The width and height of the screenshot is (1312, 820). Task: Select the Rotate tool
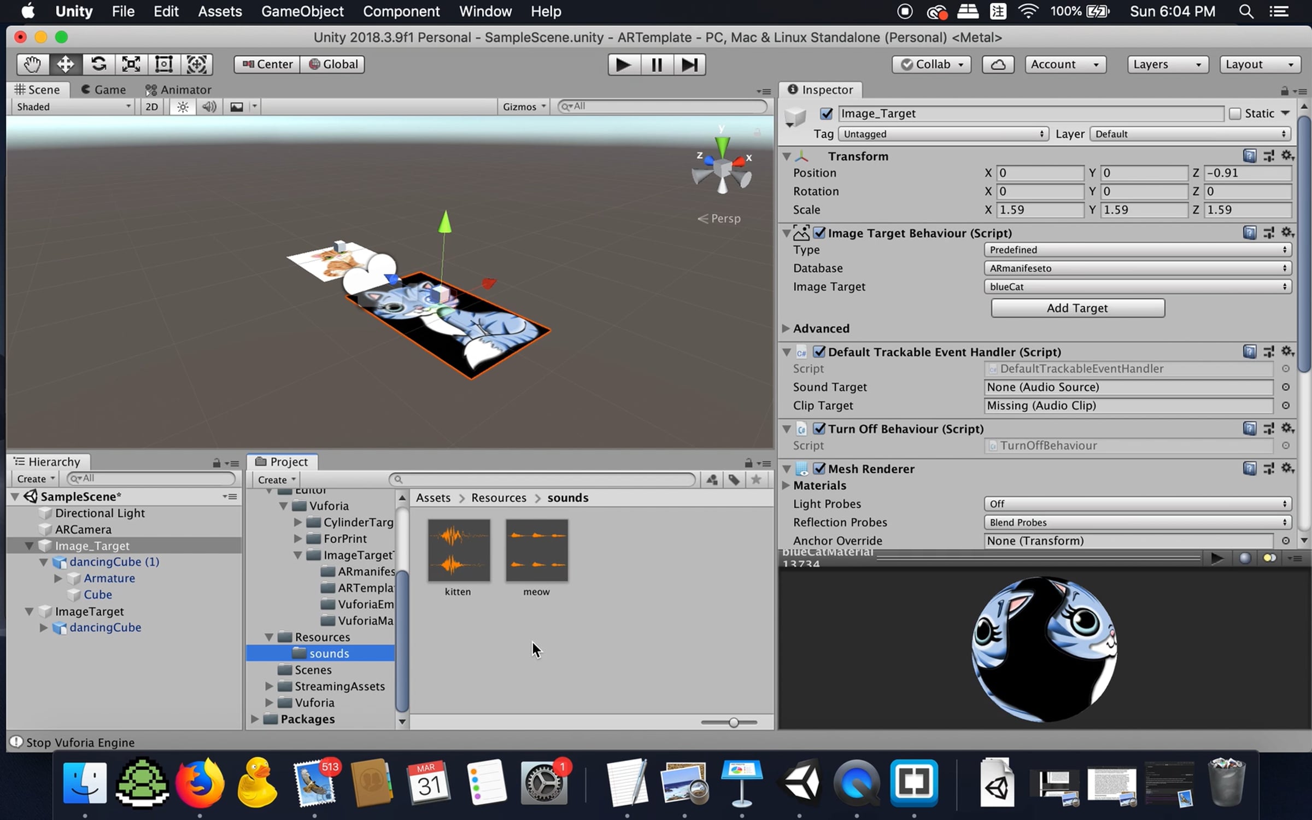(x=98, y=65)
